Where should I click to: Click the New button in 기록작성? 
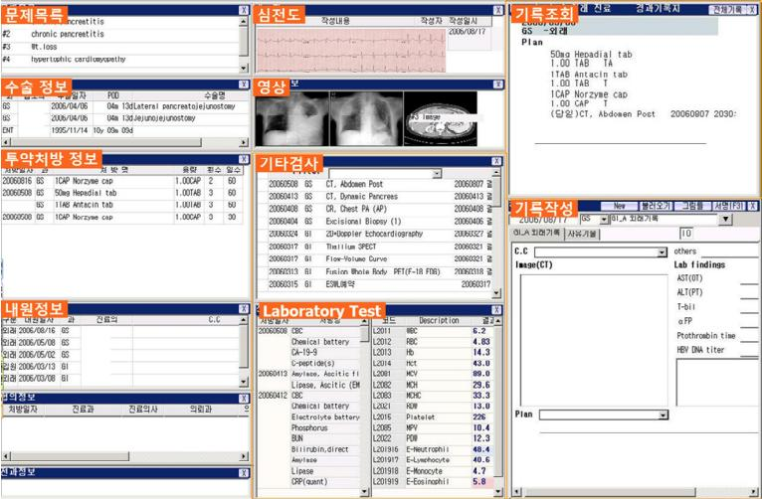pyautogui.click(x=619, y=206)
